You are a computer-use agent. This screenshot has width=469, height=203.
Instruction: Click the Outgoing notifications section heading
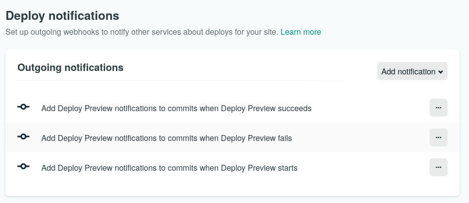[x=70, y=68]
